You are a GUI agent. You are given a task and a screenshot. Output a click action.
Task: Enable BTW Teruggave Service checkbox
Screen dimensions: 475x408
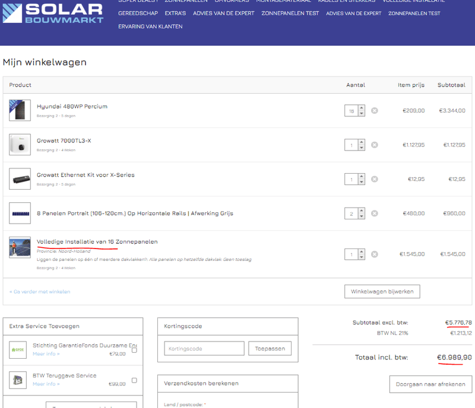pos(135,381)
